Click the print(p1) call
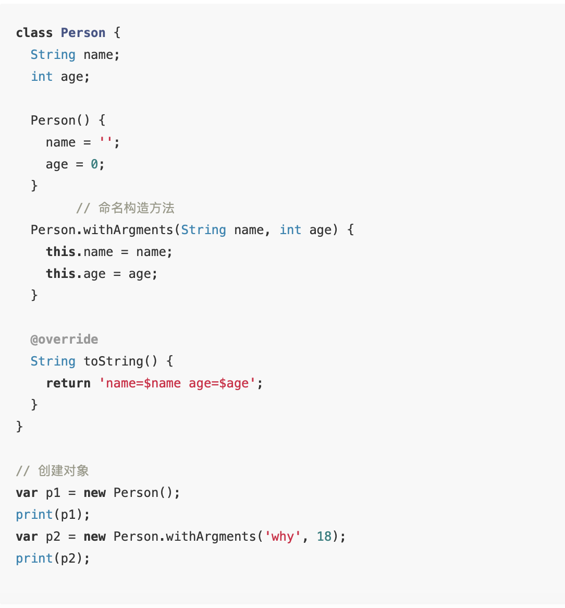The height and width of the screenshot is (608, 565). 52,515
